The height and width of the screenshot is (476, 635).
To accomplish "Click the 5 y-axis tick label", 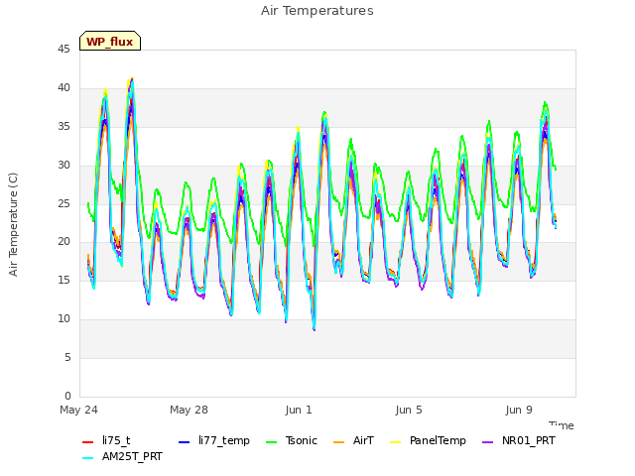I will (x=67, y=357).
